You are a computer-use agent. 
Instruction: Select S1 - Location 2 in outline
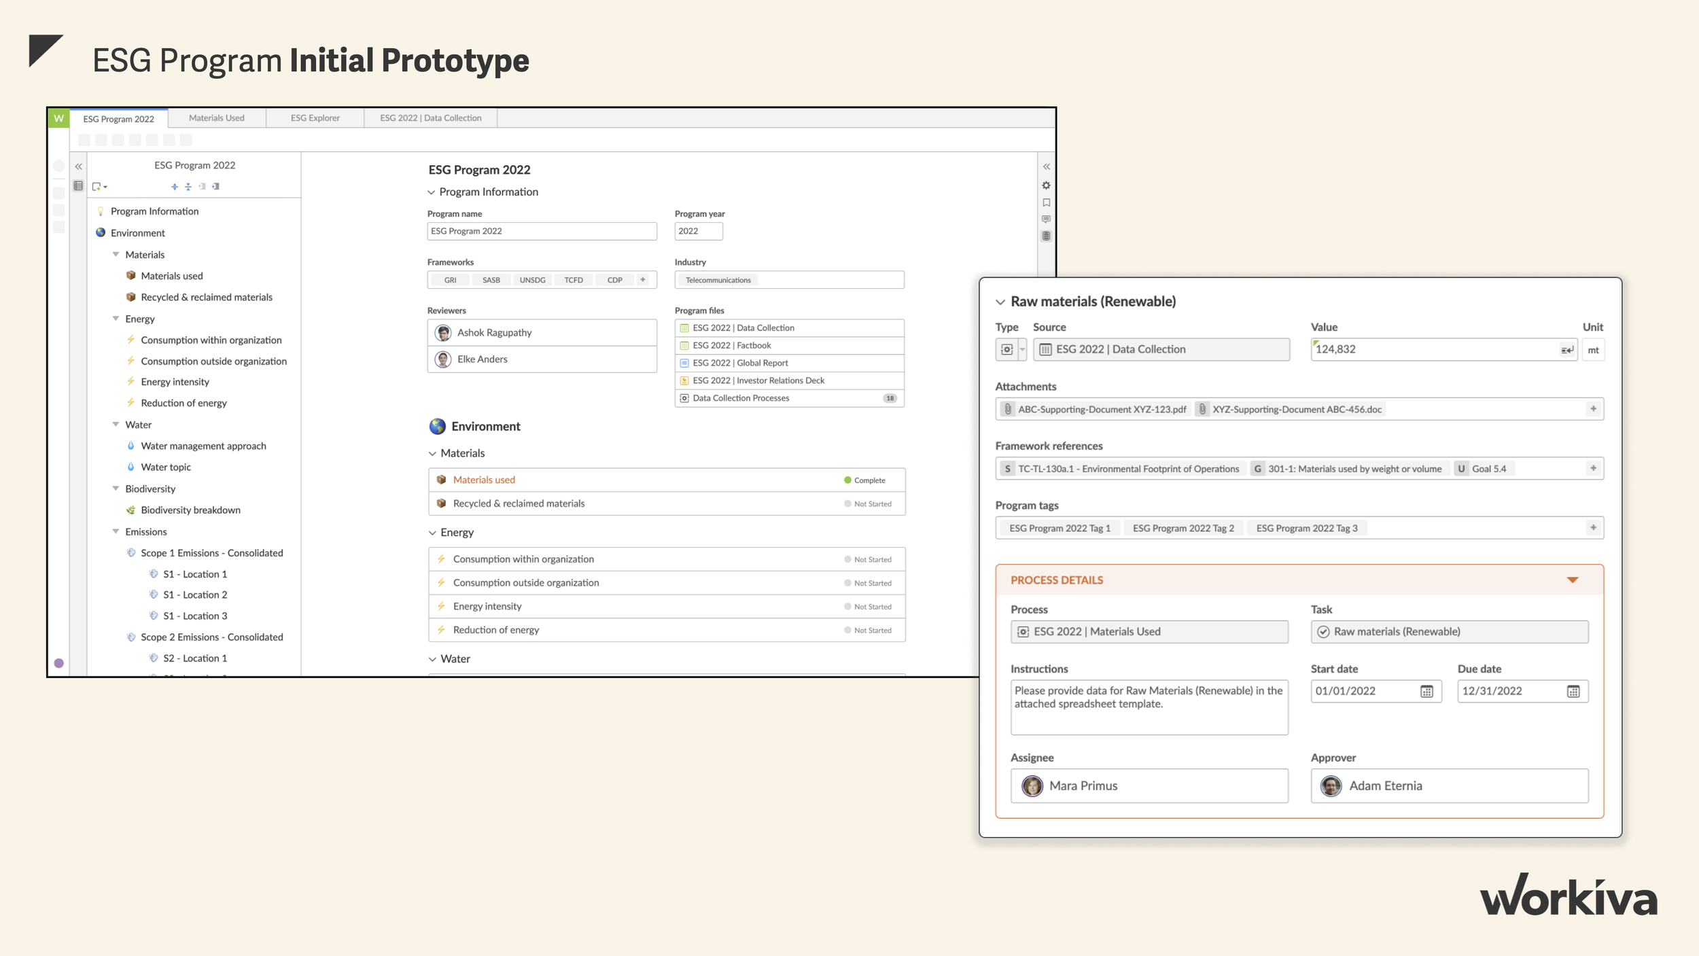195,595
